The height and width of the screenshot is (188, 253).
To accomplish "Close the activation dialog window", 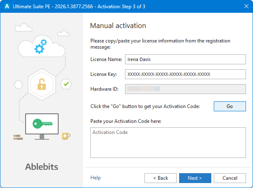I will point(246,6).
